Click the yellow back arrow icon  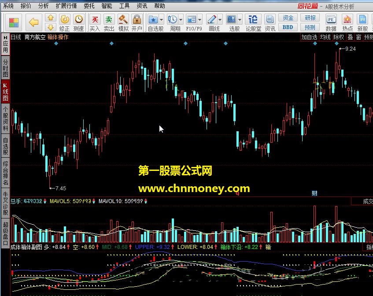tap(33, 22)
